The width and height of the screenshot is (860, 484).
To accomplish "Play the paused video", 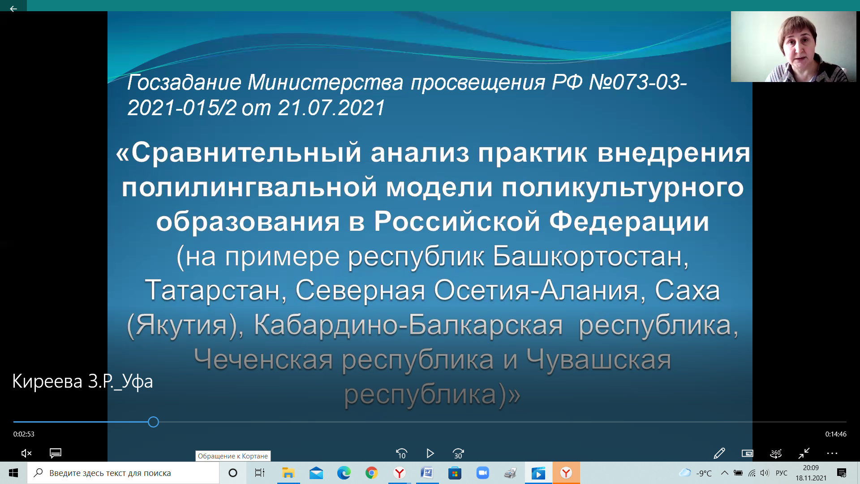I will point(430,454).
